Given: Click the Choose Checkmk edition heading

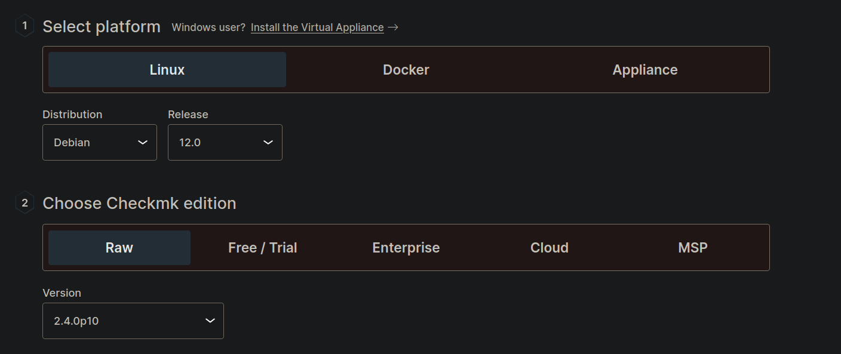Looking at the screenshot, I should tap(139, 204).
